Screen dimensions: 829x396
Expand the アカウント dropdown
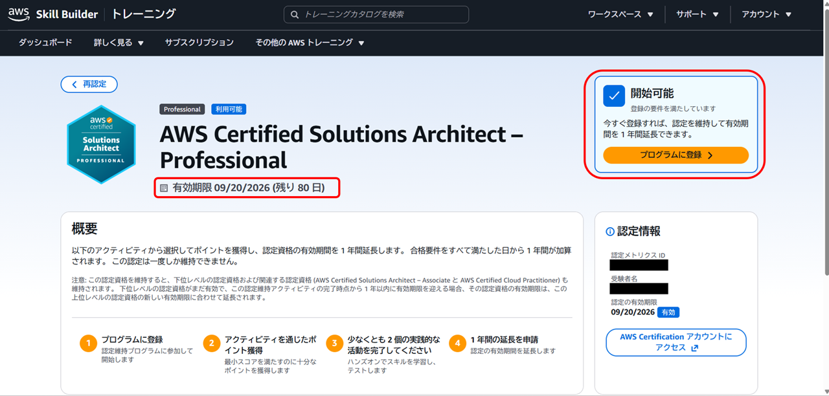coord(767,14)
